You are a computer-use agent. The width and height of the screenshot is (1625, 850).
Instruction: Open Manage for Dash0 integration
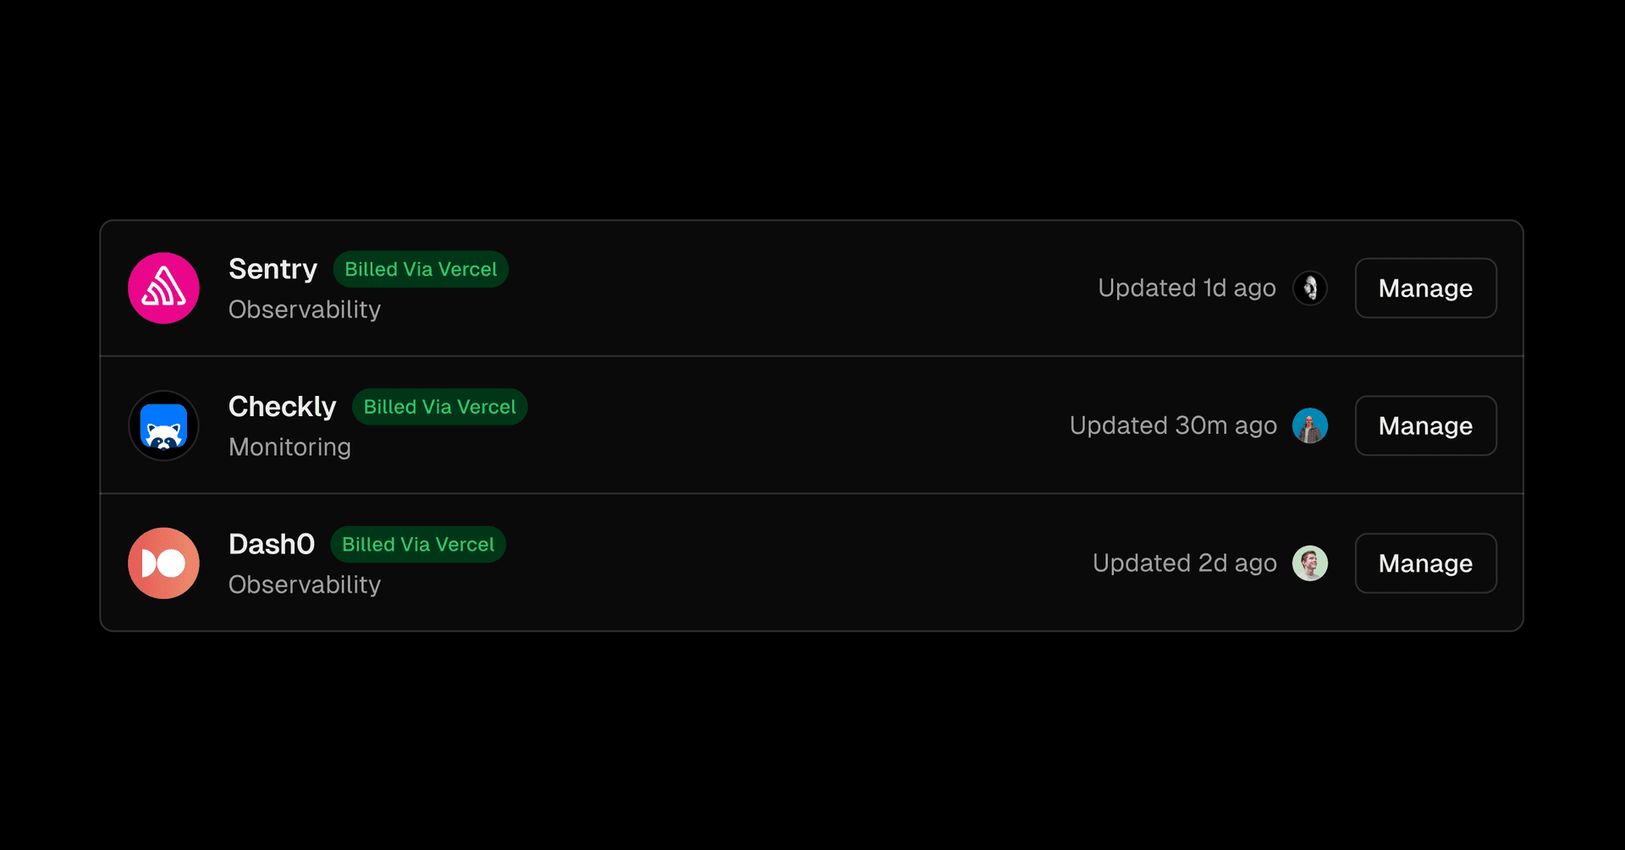[1425, 563]
